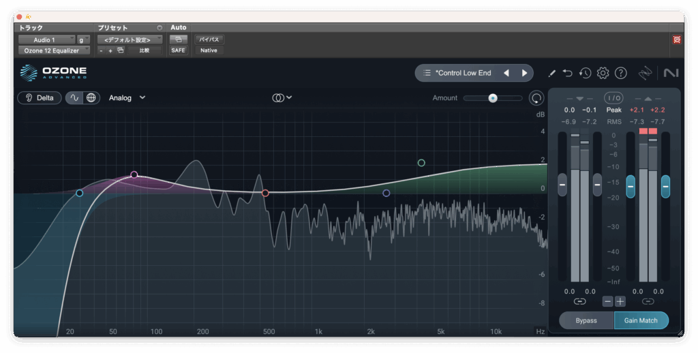Screen dimensions: 698x353
Task: Go to next preset arrow
Action: coord(524,73)
